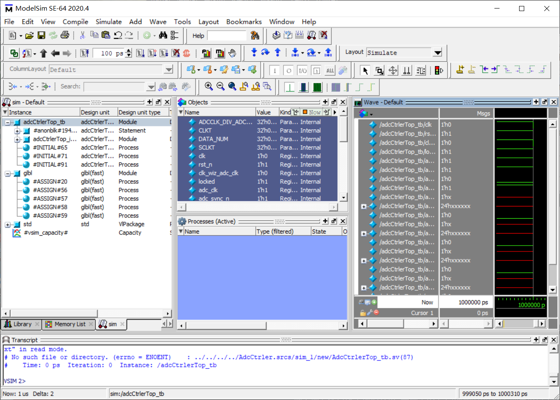The width and height of the screenshot is (560, 400).
Task: Toggle the Now button in Objects header
Action: [x=312, y=112]
